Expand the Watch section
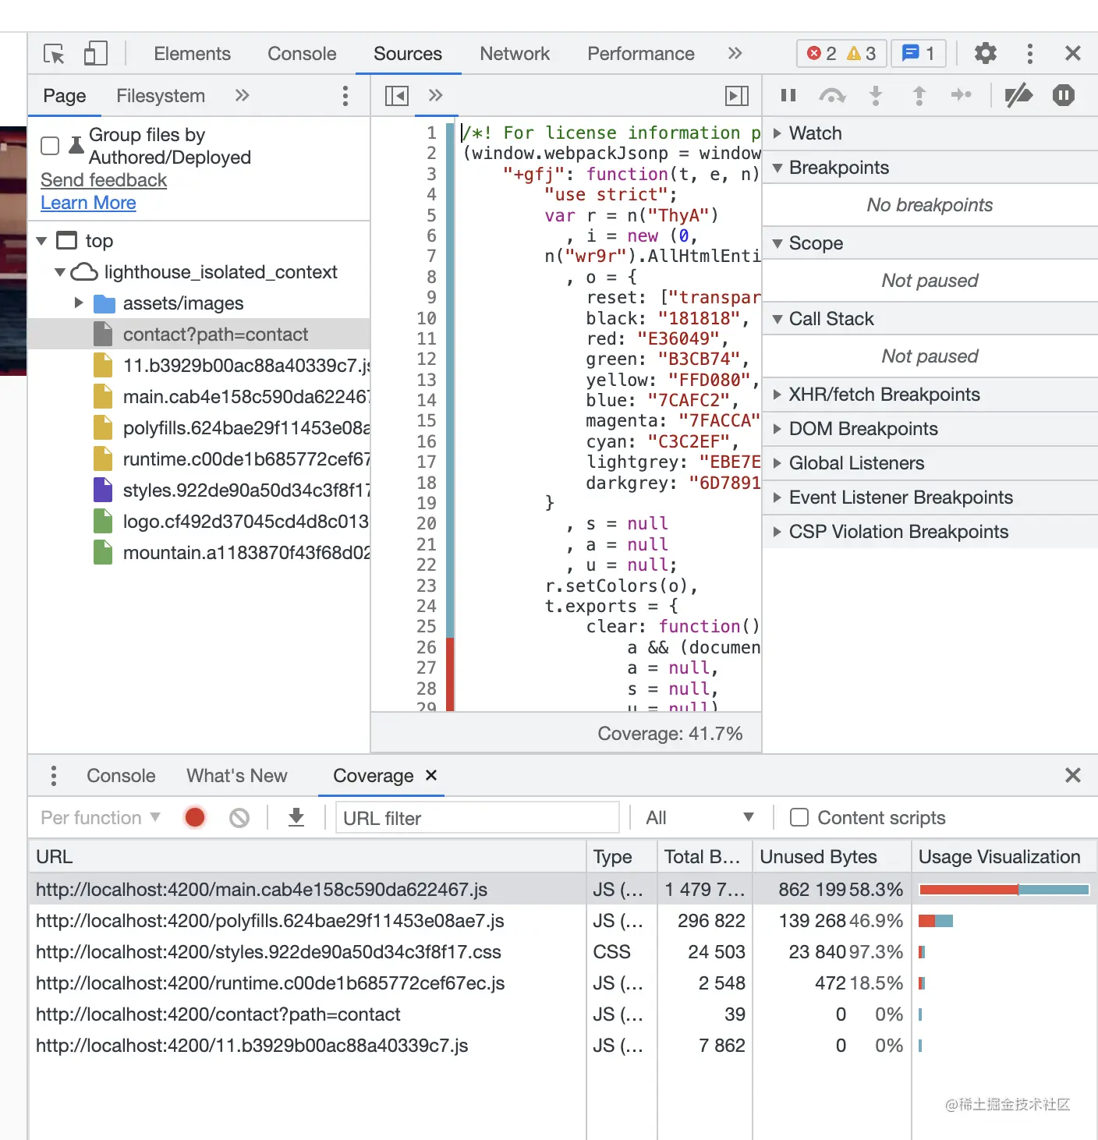1098x1140 pixels. (x=930, y=133)
